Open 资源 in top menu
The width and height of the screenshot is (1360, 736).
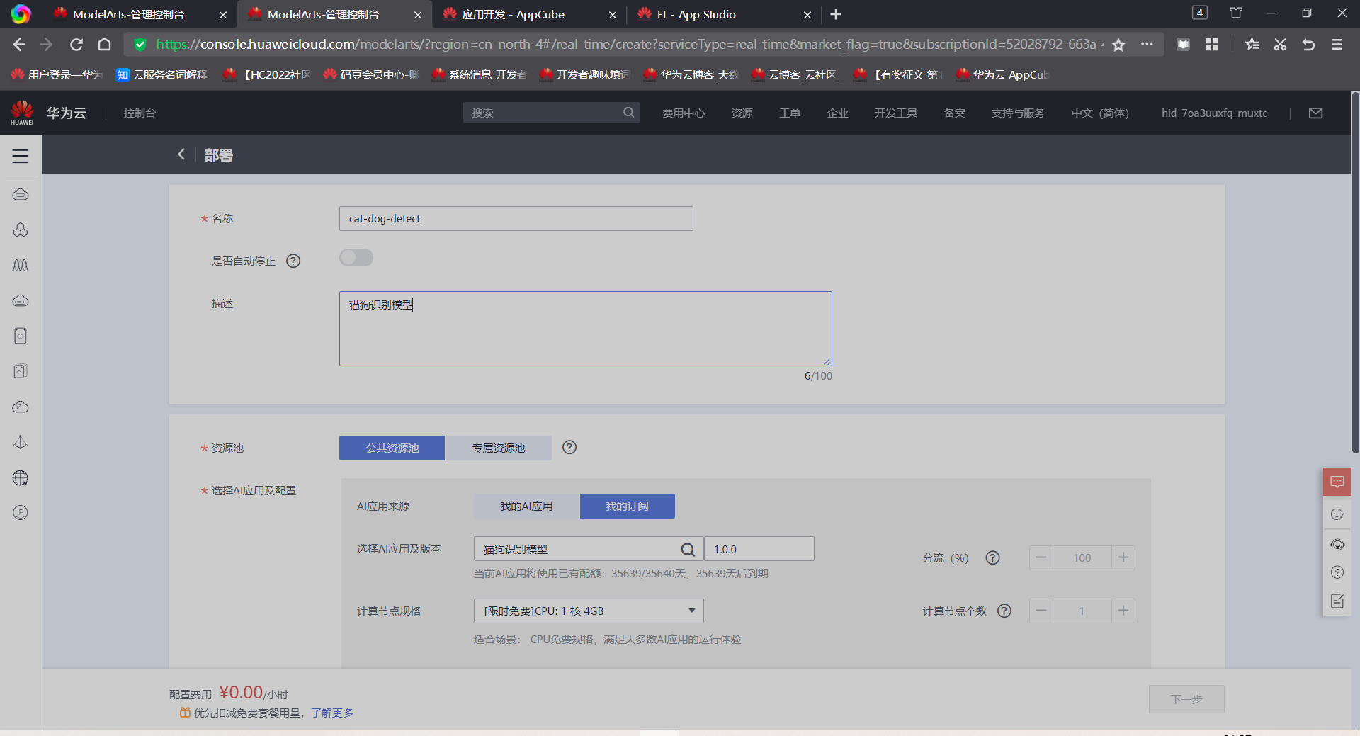pyautogui.click(x=742, y=113)
